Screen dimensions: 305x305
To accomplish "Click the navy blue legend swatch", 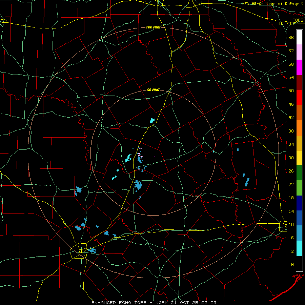I will pyautogui.click(x=299, y=203).
